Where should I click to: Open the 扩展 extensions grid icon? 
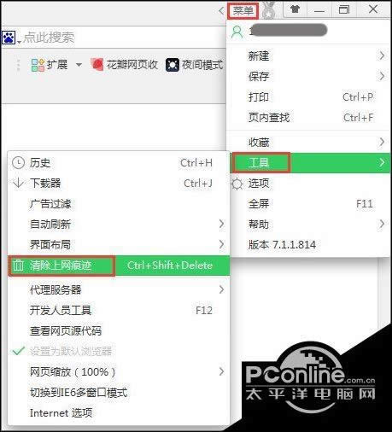(38, 65)
